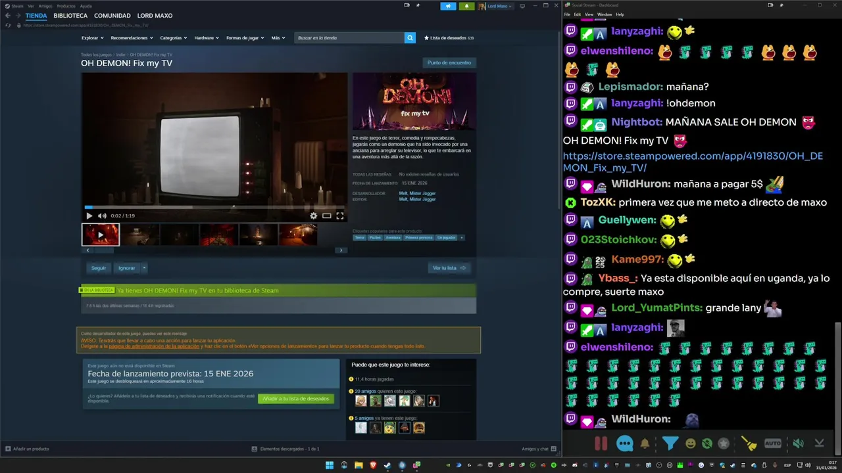842x473 pixels.
Task: Toggle the muted speaker in Social Stream
Action: click(798, 443)
